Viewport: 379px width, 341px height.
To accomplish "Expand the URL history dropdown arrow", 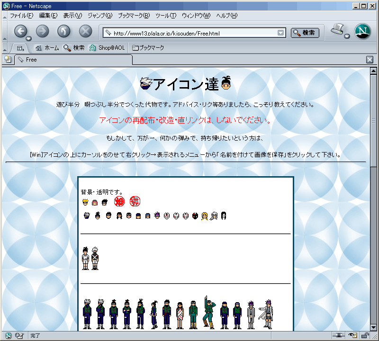I will (x=280, y=33).
